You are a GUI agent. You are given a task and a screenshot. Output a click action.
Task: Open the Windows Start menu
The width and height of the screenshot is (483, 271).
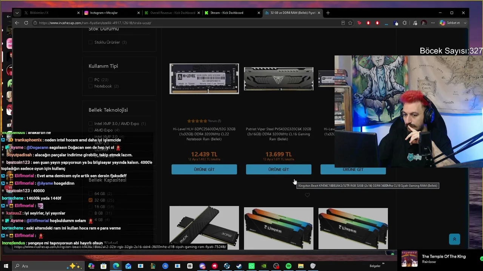tap(6, 266)
